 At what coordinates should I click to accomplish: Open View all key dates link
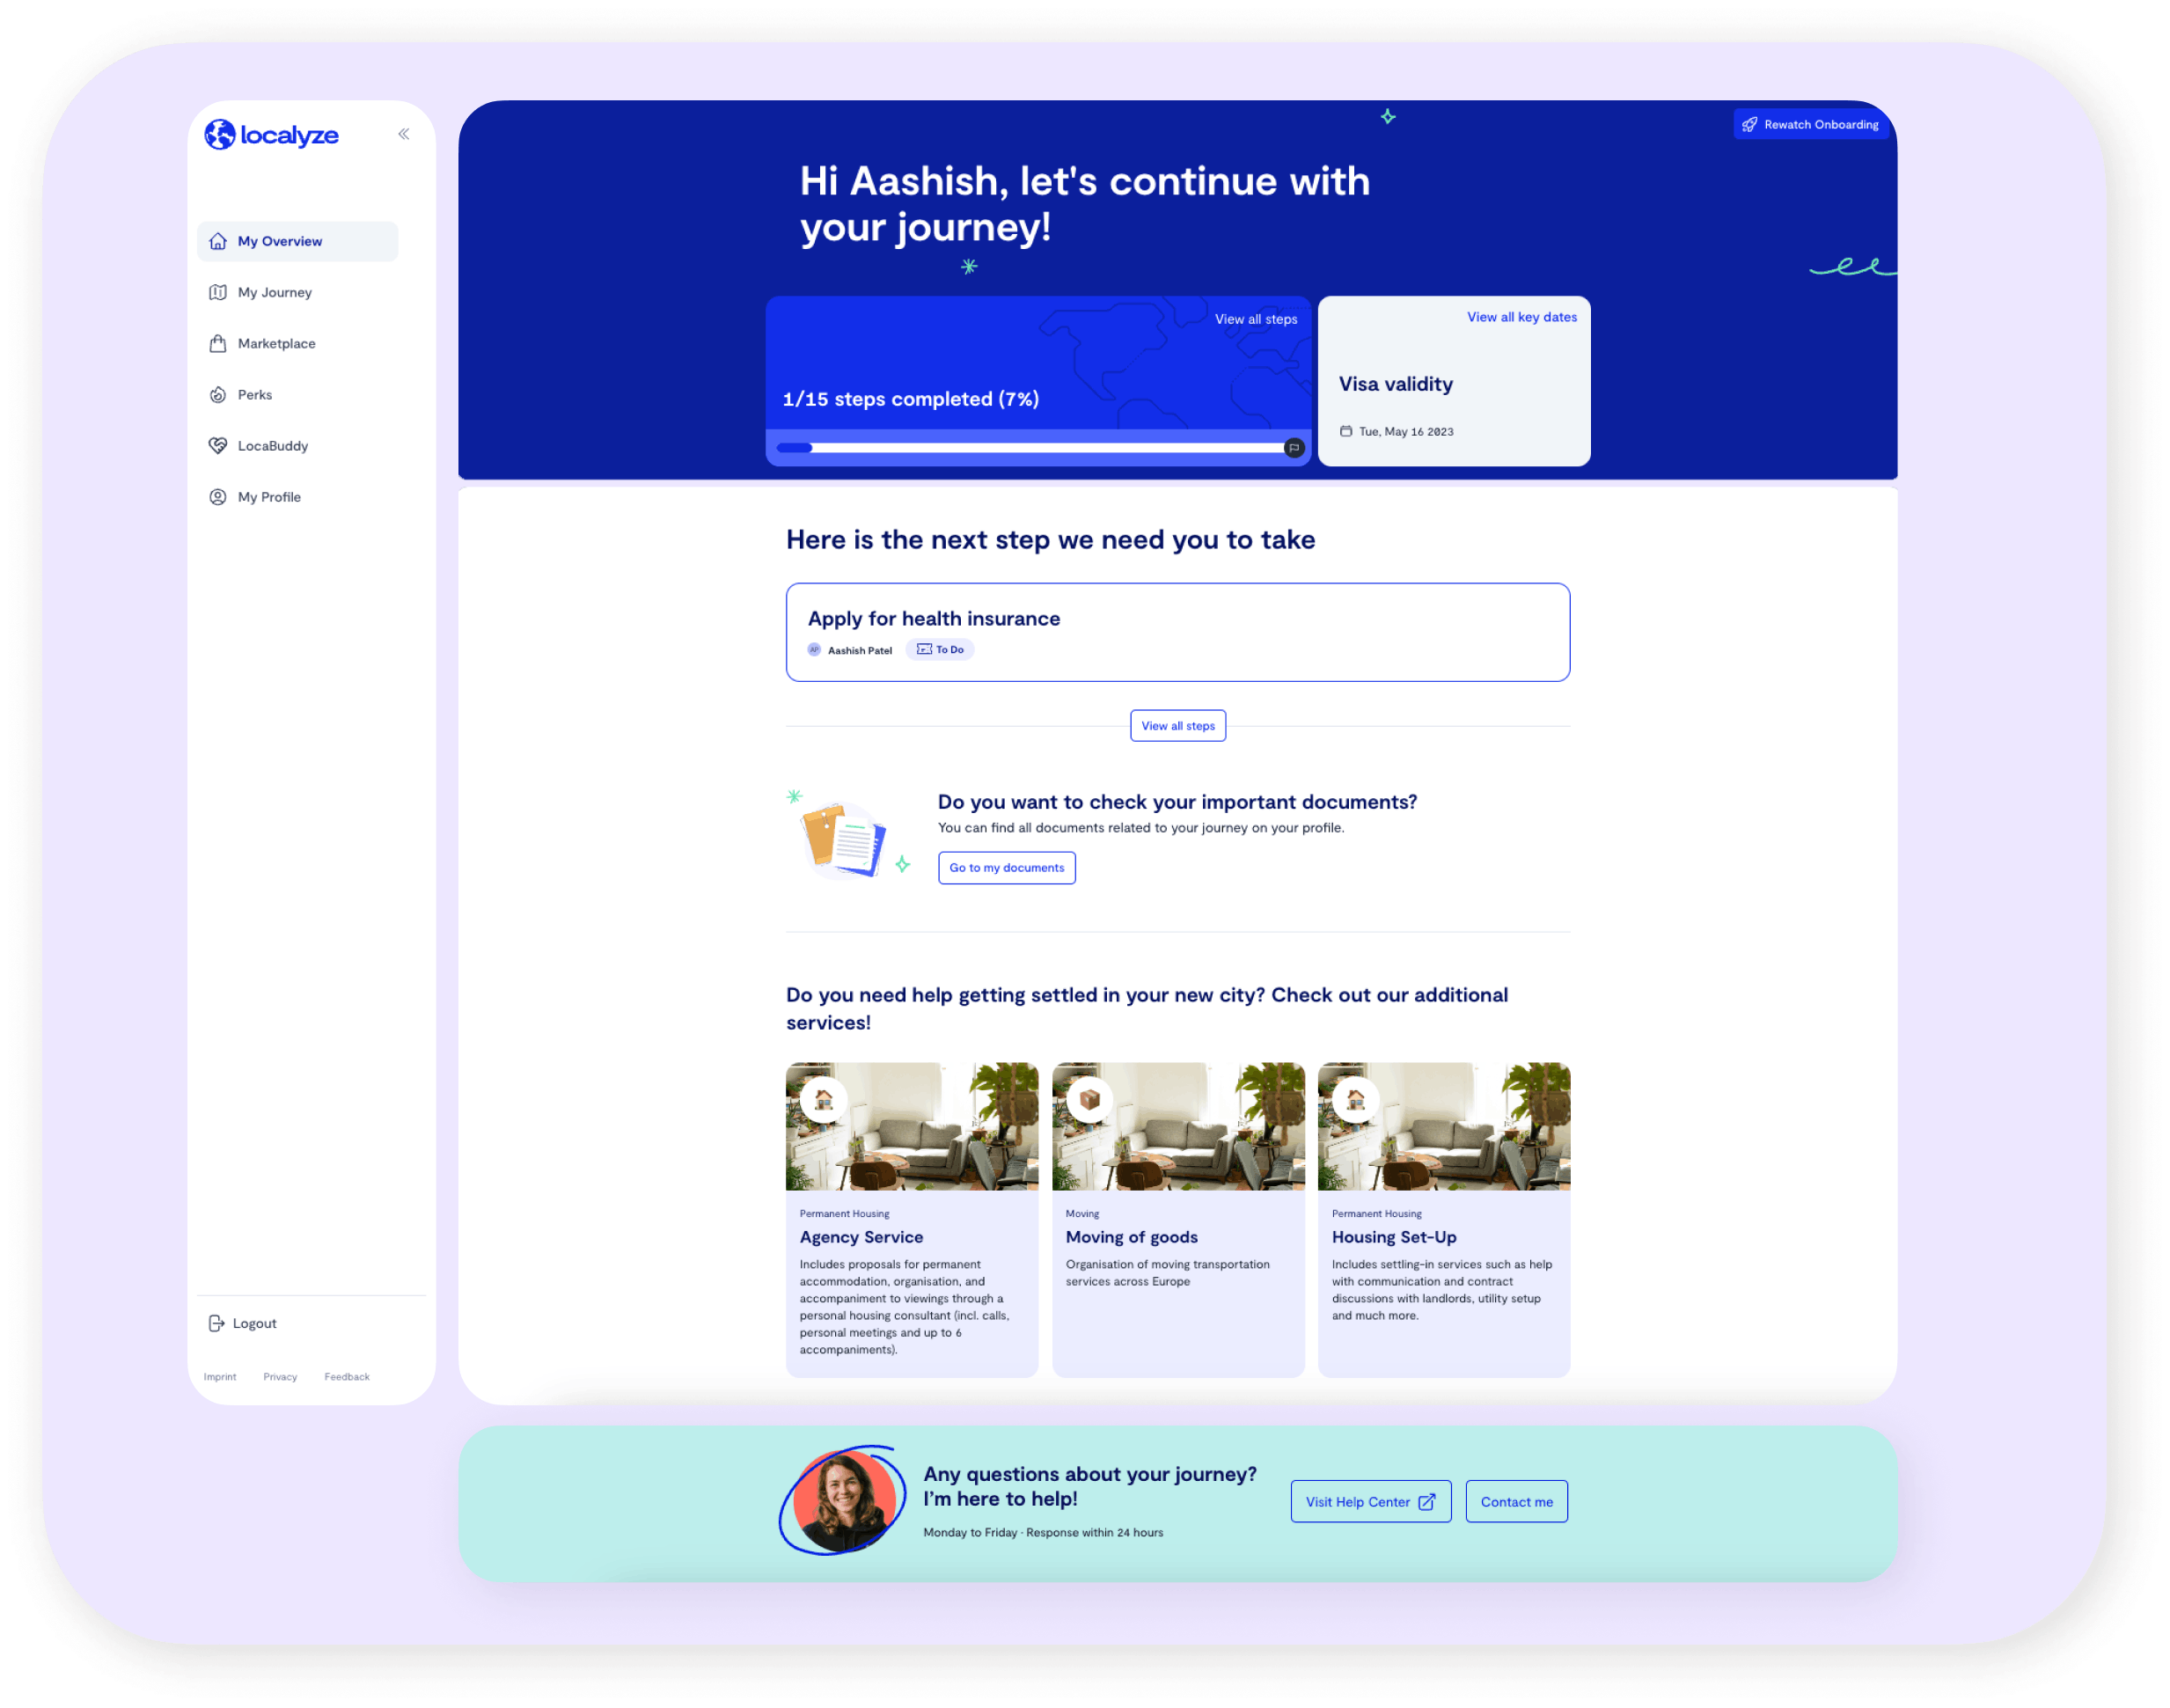tap(1521, 317)
